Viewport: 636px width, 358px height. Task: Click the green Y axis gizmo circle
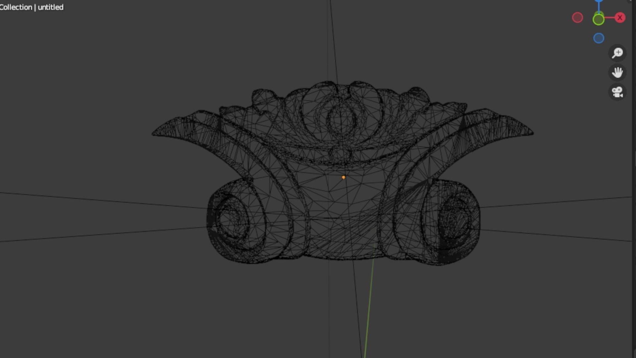tap(598, 20)
